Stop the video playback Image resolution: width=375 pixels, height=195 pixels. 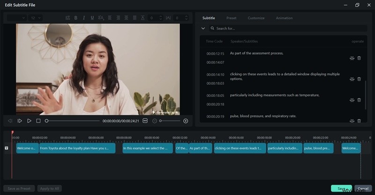[38, 121]
